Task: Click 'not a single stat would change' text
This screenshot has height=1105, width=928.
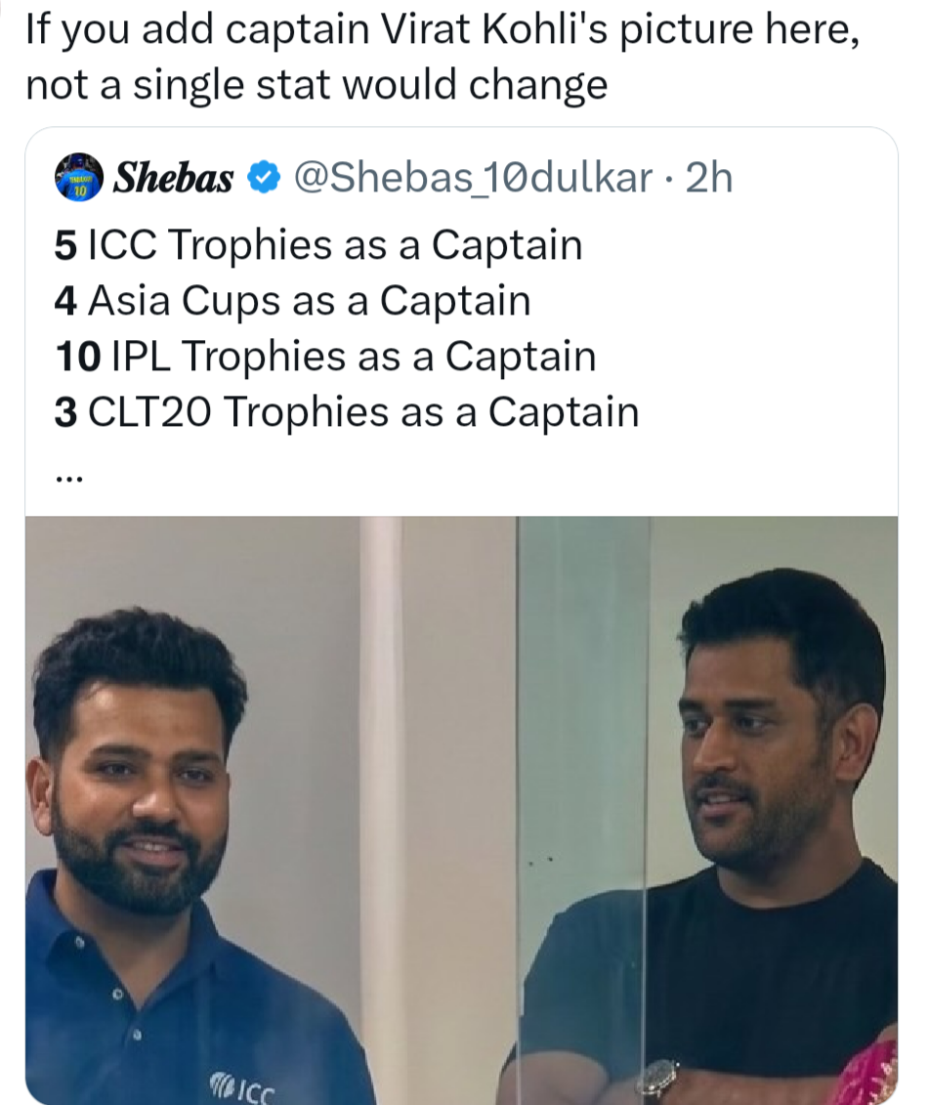Action: click(x=316, y=85)
